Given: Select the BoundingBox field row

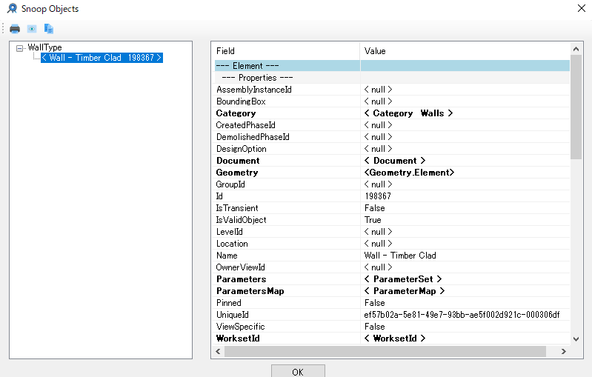Looking at the screenshot, I should (241, 101).
